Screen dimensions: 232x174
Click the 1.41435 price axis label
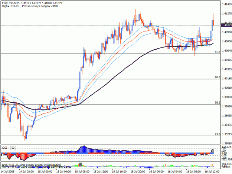[x=227, y=4]
